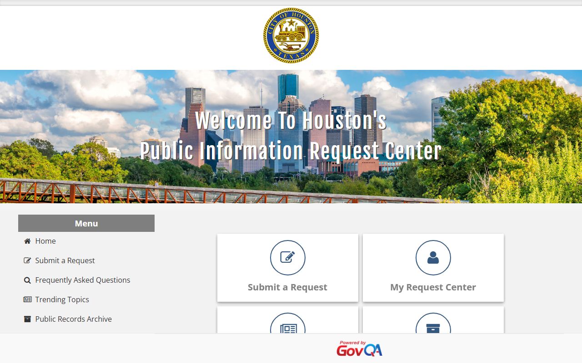The width and height of the screenshot is (582, 363).
Task: Click the home icon in the menu
Action: click(27, 241)
